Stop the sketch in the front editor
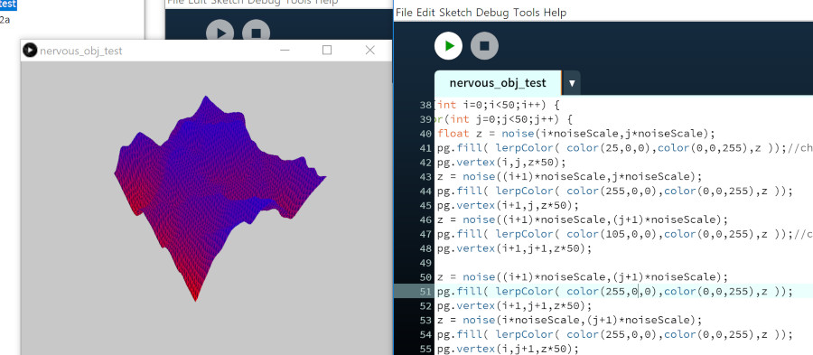Viewport: 813px width, 355px height. [x=484, y=45]
